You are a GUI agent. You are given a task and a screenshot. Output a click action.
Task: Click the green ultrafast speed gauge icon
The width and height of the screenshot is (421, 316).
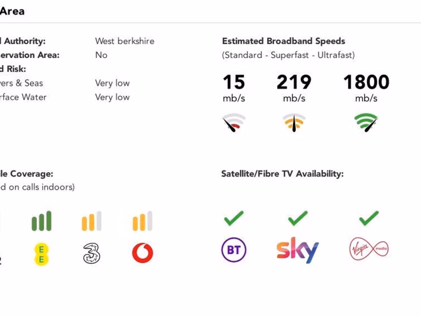point(366,123)
